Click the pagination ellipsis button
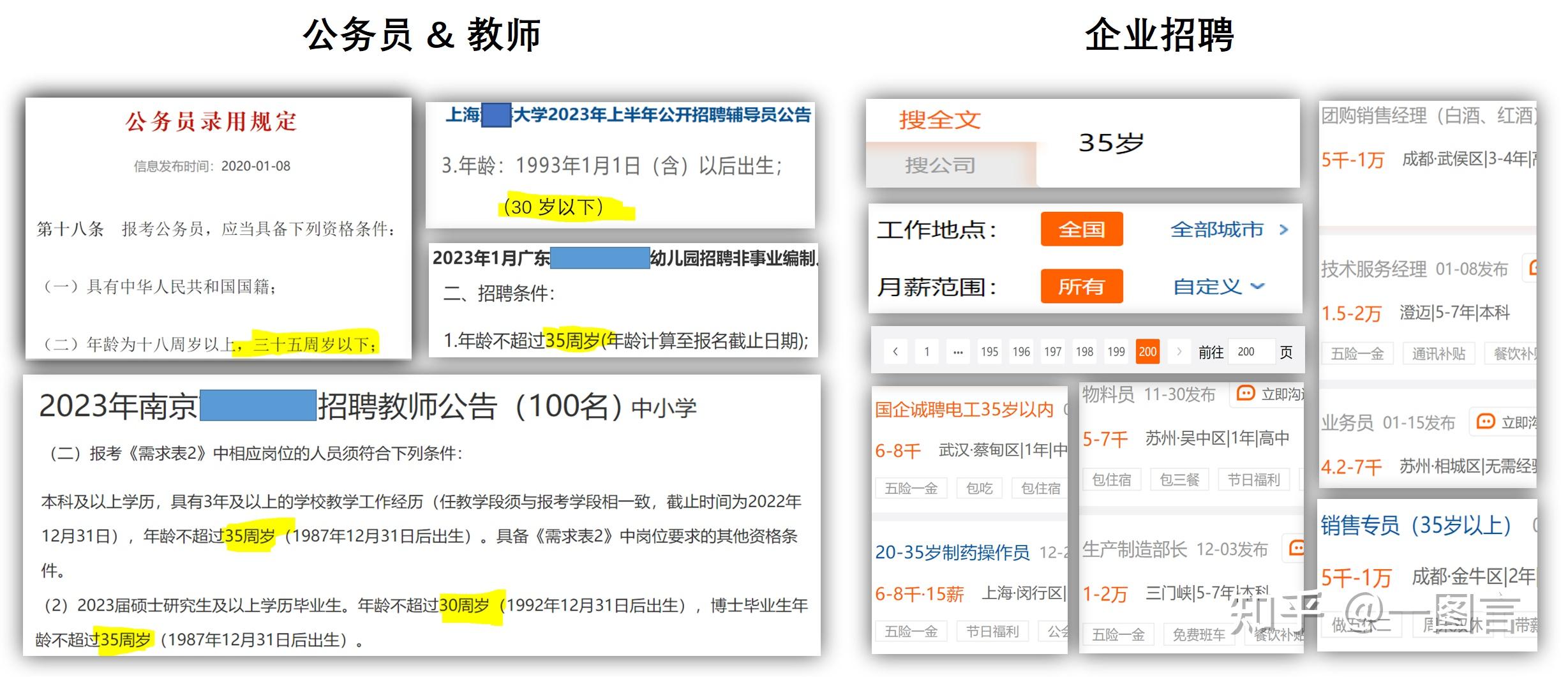 click(x=958, y=352)
